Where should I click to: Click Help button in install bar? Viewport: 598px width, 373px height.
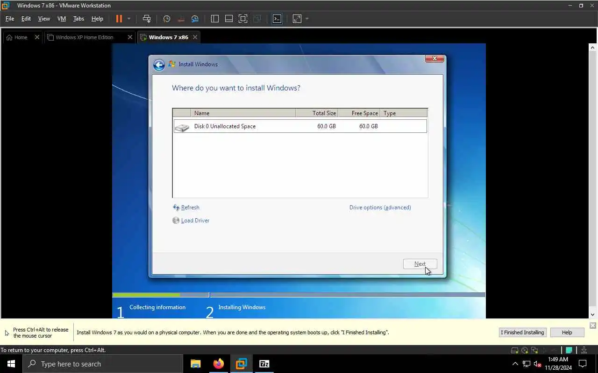click(x=567, y=332)
